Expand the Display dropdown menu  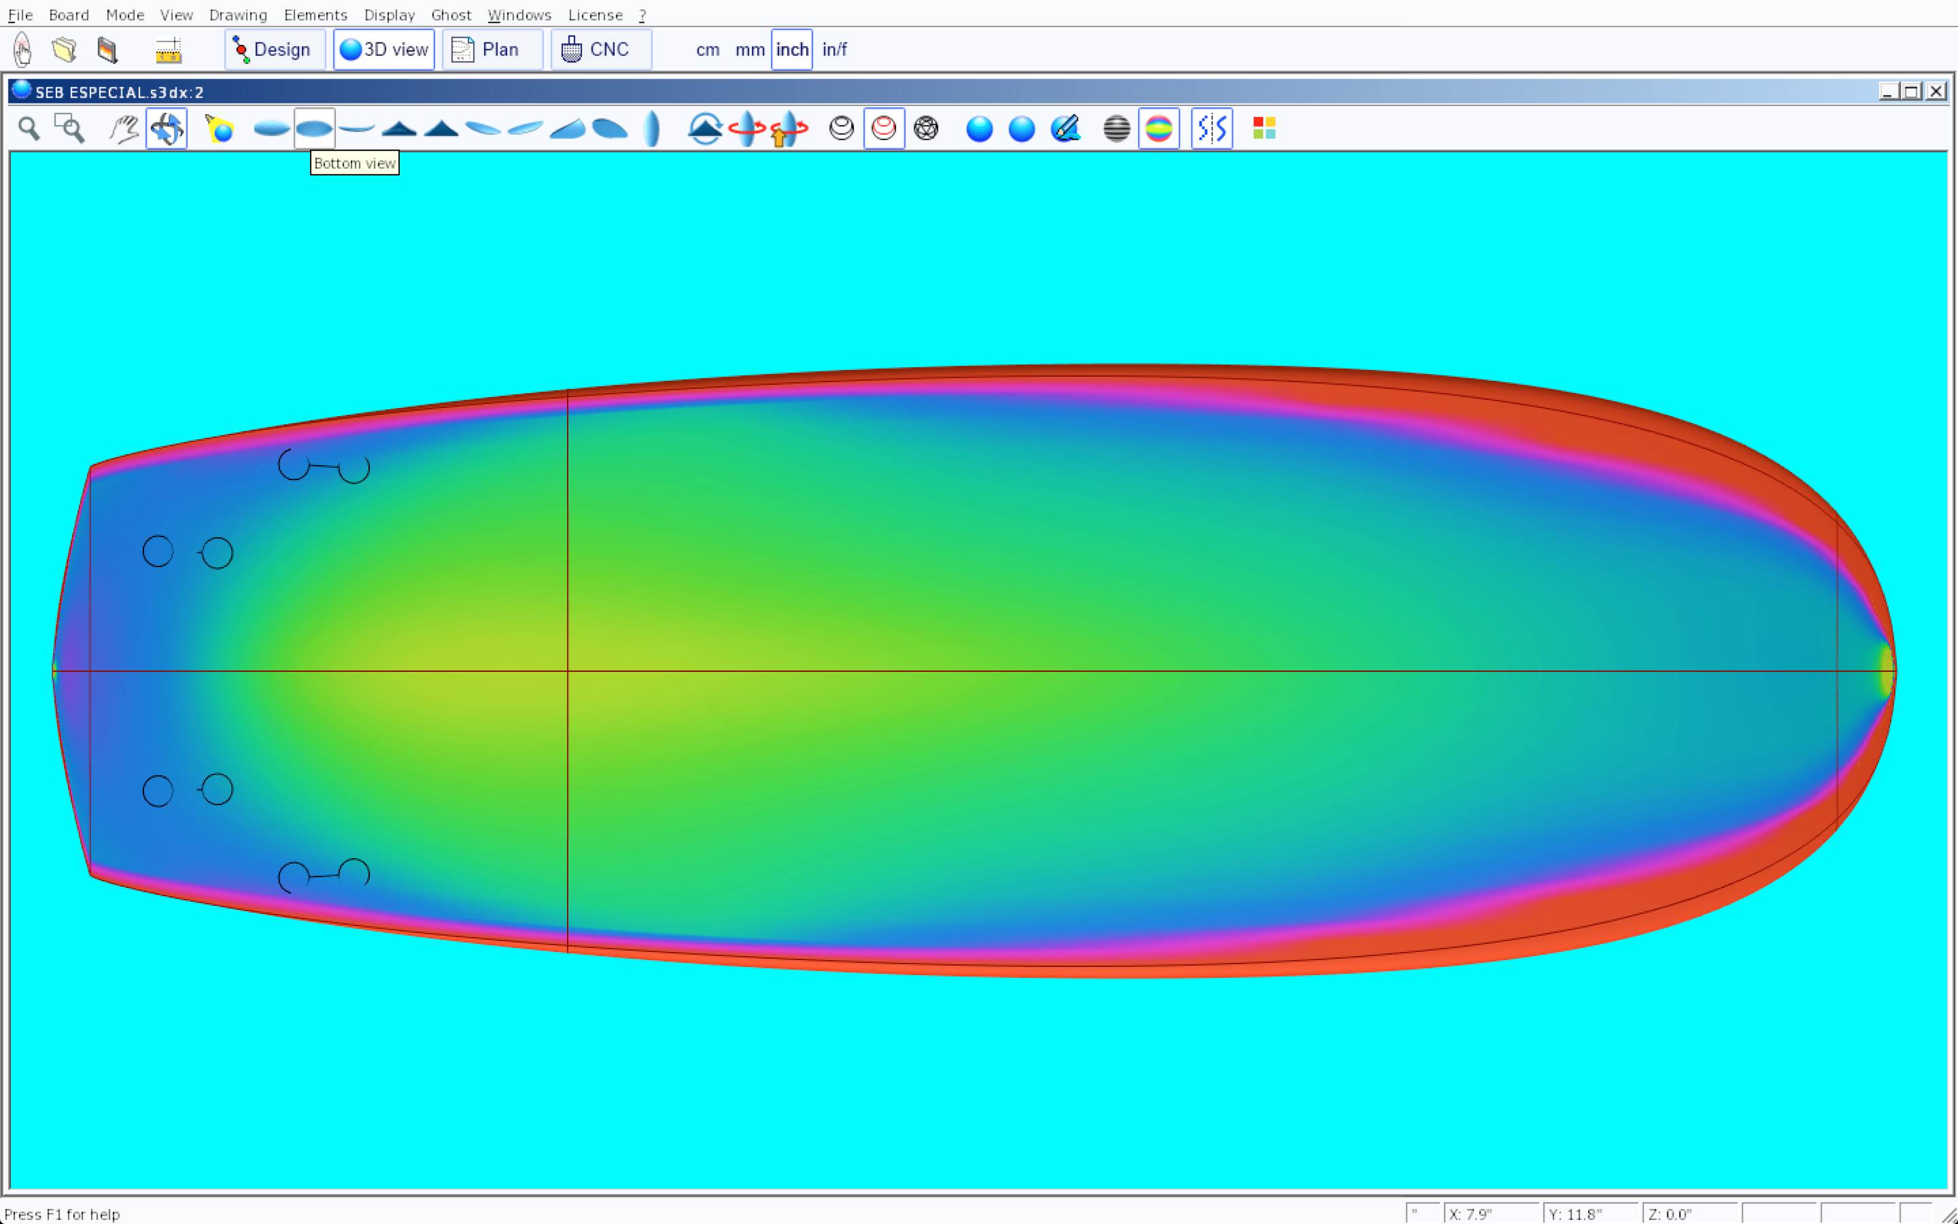[x=389, y=14]
